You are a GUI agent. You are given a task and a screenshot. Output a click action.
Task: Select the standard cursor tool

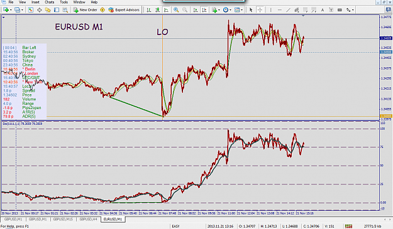pyautogui.click(x=251, y=10)
